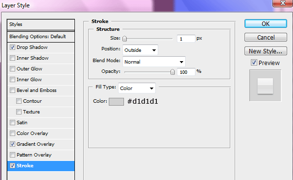The image size is (293, 180).
Task: Enable the Color Overlay checkbox
Action: click(x=13, y=134)
